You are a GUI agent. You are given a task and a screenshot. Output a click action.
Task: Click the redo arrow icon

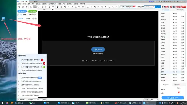117,7
